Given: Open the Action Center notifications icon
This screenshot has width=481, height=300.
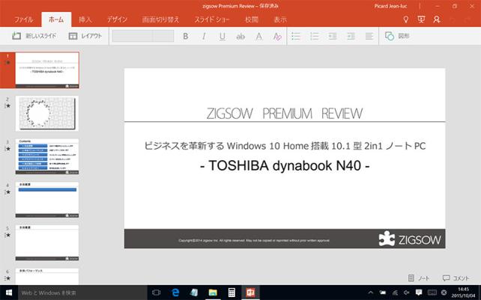Looking at the screenshot, I should (419, 293).
